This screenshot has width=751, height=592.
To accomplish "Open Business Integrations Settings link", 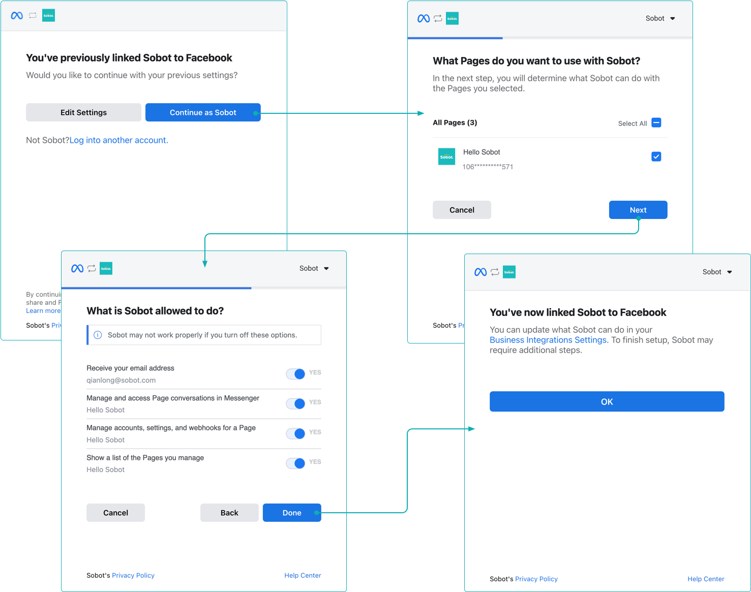I will tap(548, 340).
